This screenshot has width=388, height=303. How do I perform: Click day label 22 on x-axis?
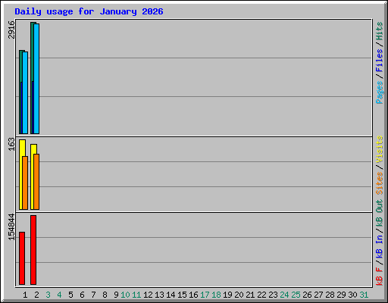click(x=261, y=295)
